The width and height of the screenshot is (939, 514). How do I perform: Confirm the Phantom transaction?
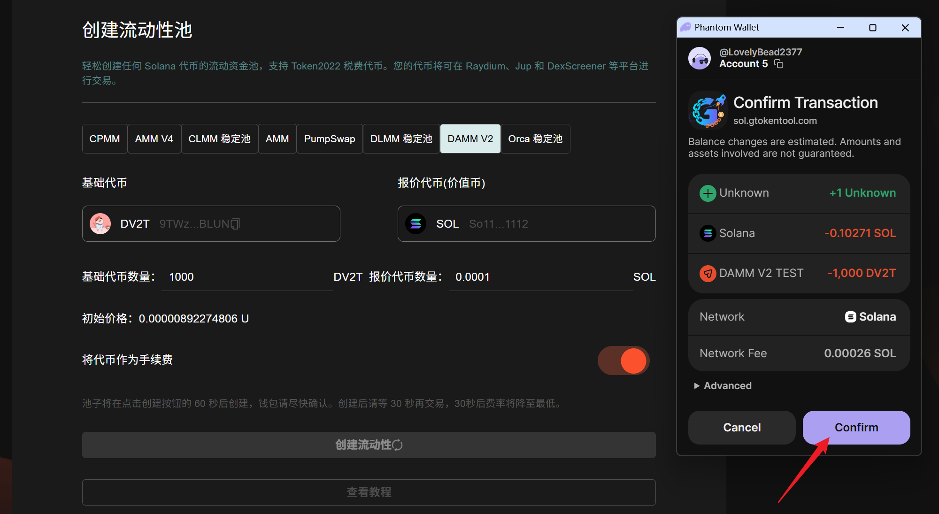[x=856, y=428]
